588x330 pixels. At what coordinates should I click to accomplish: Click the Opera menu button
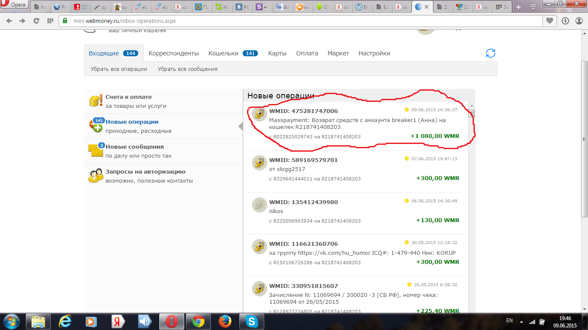pos(14,5)
